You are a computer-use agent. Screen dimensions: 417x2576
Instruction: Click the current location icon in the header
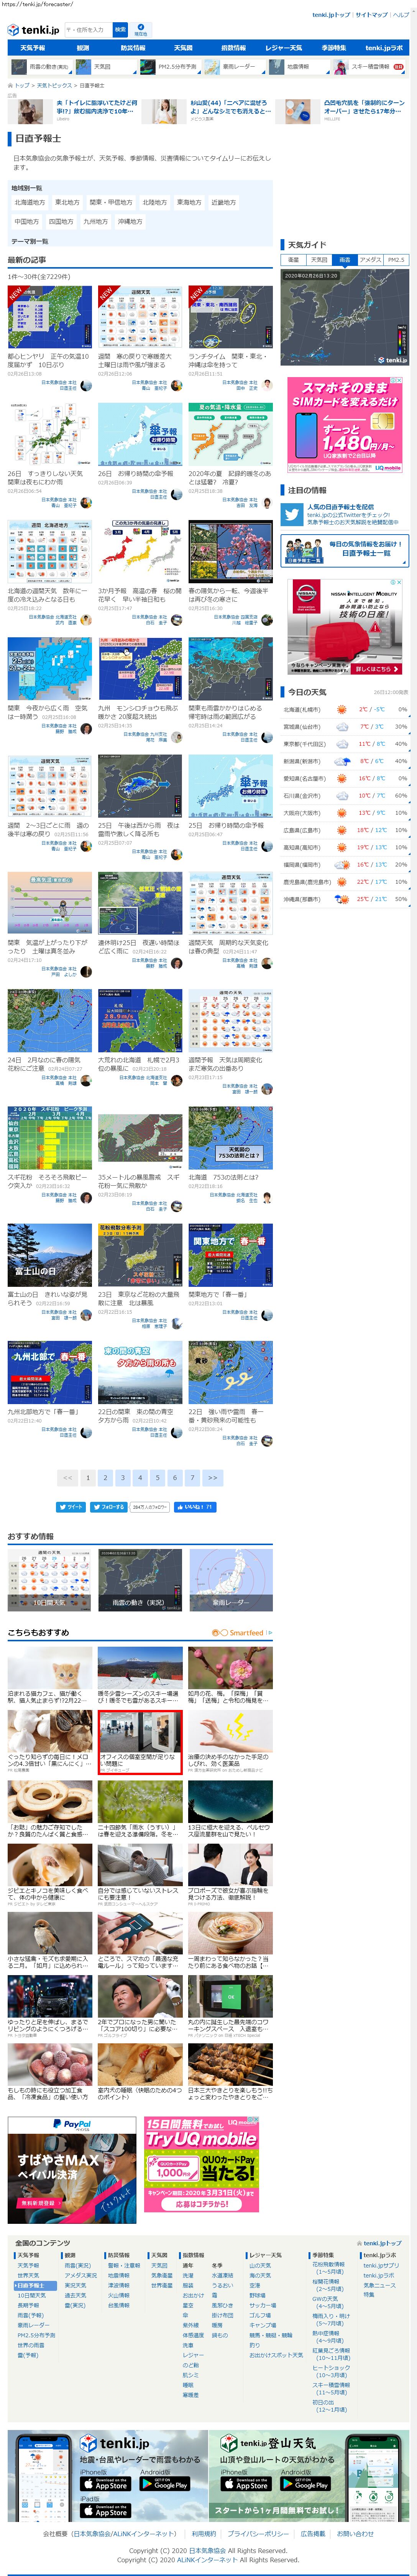[141, 30]
